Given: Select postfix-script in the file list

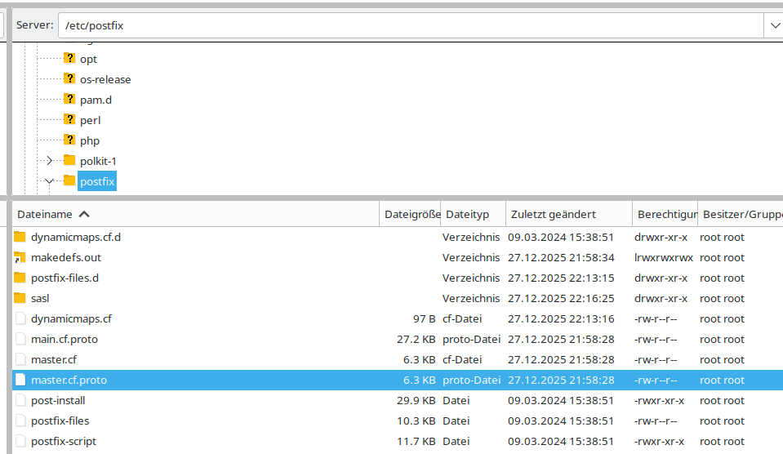Looking at the screenshot, I should [x=64, y=442].
